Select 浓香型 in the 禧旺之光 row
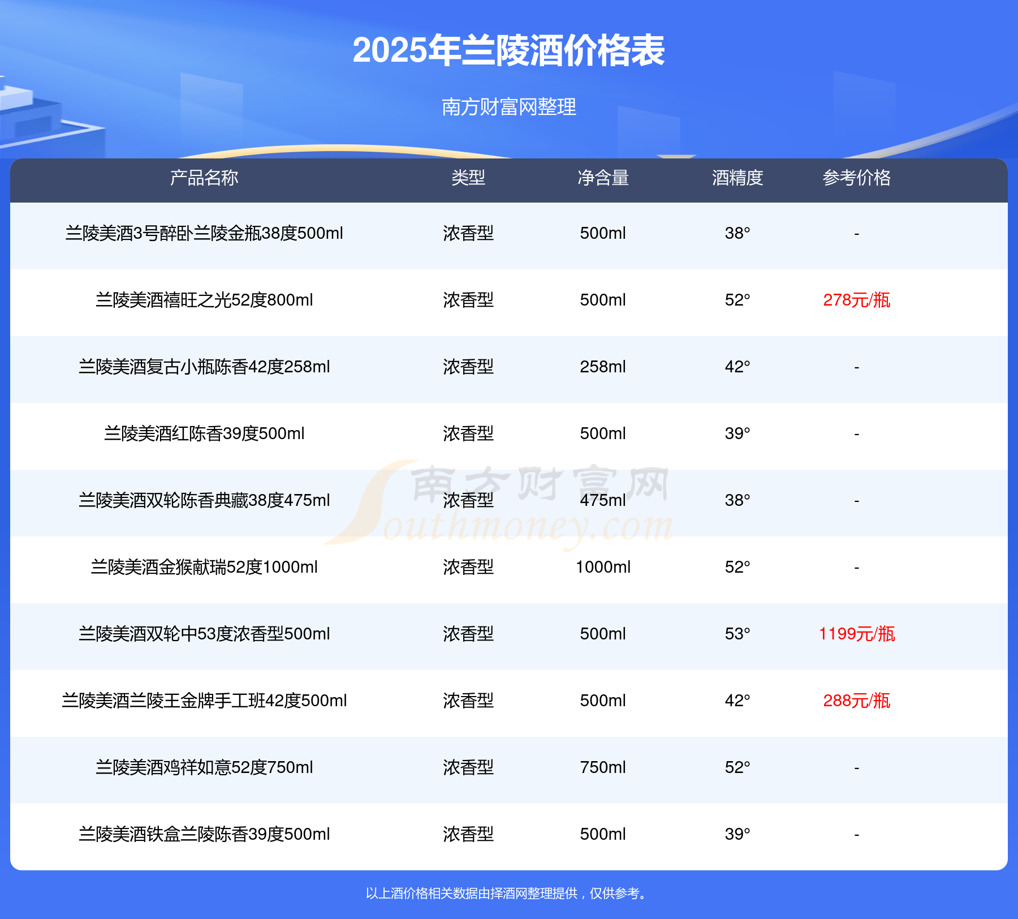1018x919 pixels. [x=468, y=300]
